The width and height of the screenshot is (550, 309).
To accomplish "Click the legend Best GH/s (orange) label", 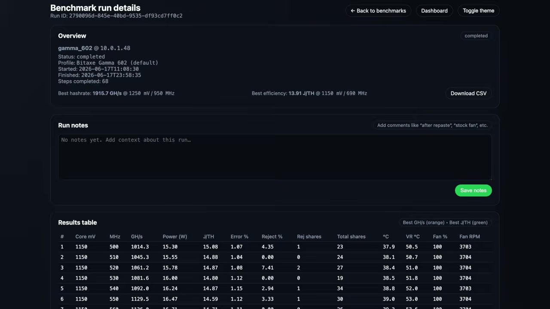I will (424, 222).
